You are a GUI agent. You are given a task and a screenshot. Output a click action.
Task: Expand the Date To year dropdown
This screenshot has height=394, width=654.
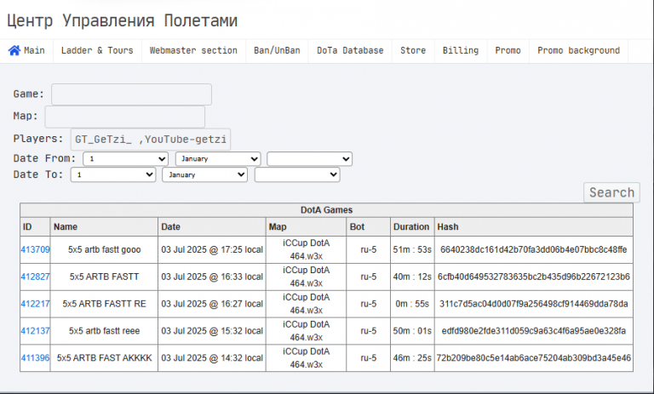click(x=297, y=174)
